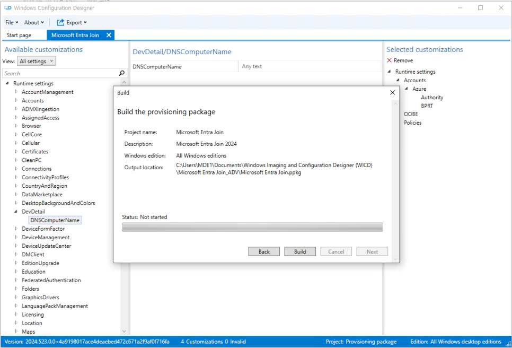
Task: Click the Build button
Action: (x=300, y=251)
